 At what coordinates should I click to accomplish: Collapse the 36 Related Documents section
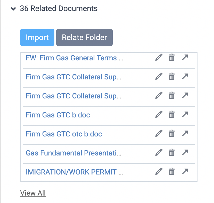[13, 9]
